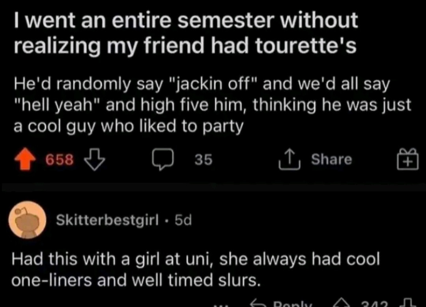
Task: Click the post title text
Action: (185, 33)
